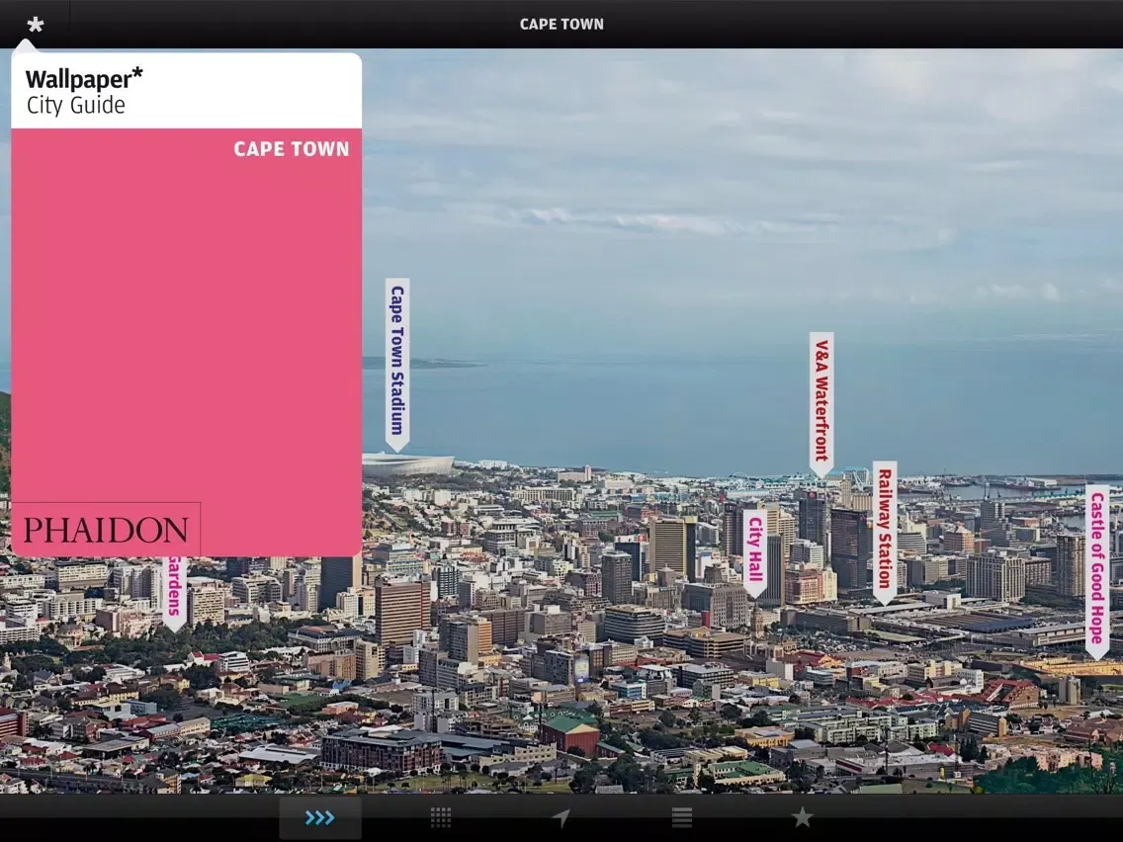Click the Wallpaper* City Guide heading

pos(84,91)
